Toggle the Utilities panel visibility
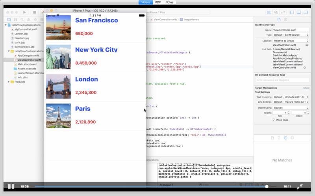This screenshot has width=315, height=196. [x=306, y=13]
